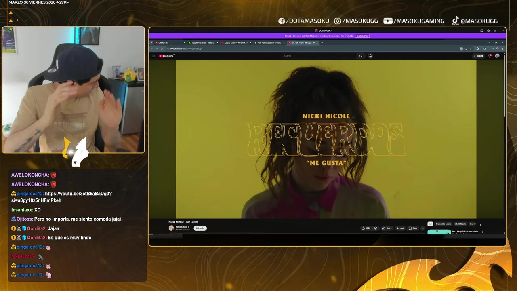
Task: Click the "Nicki Nicole - Me Gusta" video title
Action: coord(183,222)
